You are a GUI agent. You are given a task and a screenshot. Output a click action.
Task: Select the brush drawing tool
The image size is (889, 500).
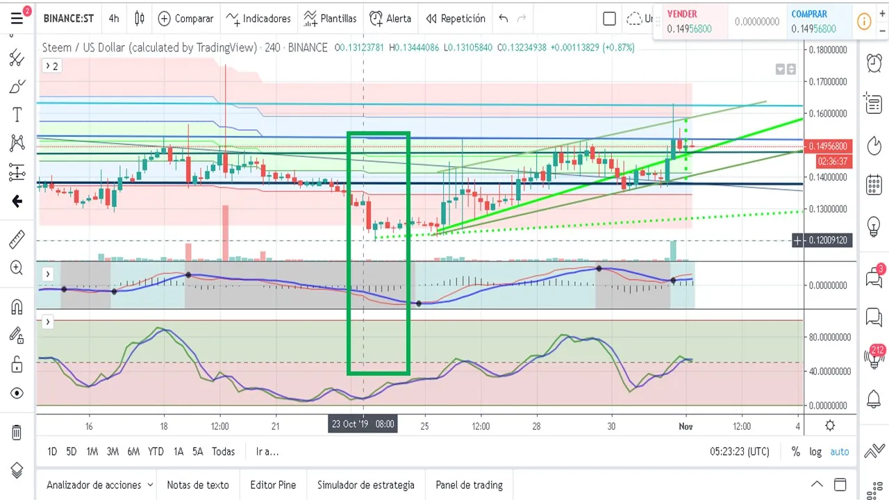pos(17,86)
